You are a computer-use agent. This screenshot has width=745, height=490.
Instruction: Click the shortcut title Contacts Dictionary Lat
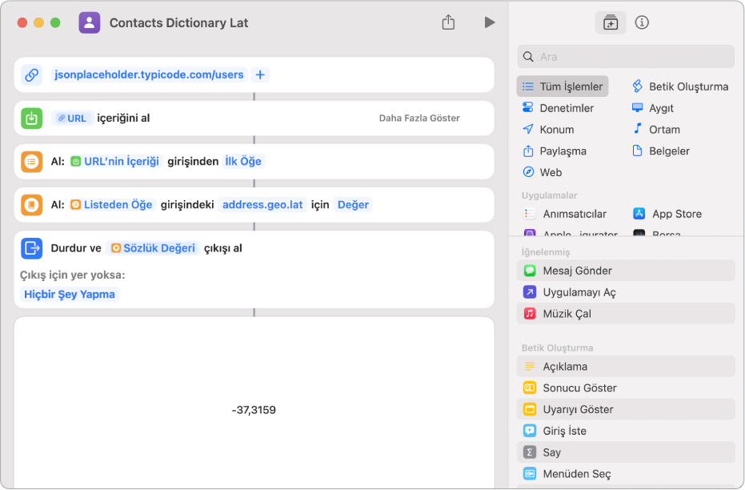[178, 22]
